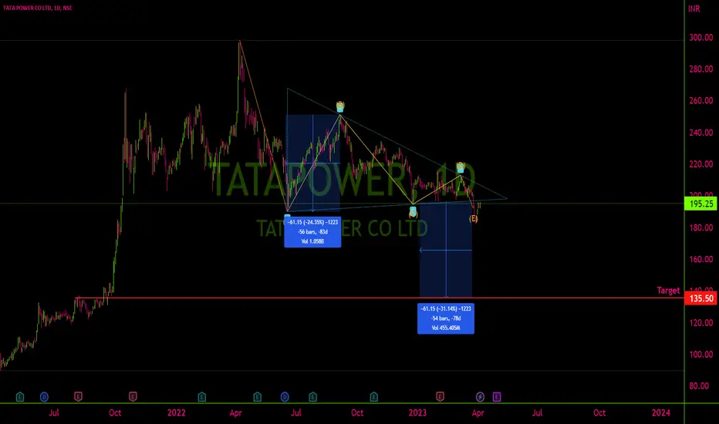Screen dimensions: 719x424
Task: Click the 260.00 price axis label
Action: (701, 101)
